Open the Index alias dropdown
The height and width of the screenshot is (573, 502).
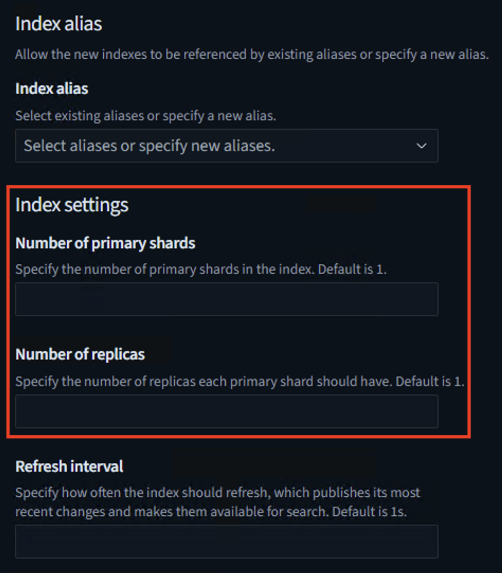tap(227, 146)
